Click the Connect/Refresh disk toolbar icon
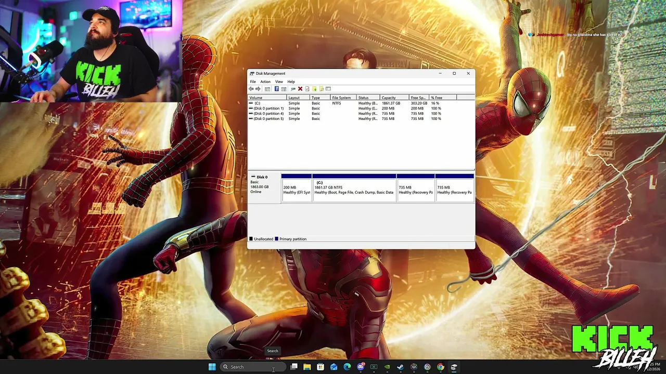 point(293,89)
